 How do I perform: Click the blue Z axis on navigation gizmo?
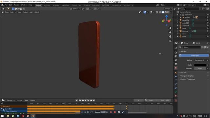tap(166, 16)
